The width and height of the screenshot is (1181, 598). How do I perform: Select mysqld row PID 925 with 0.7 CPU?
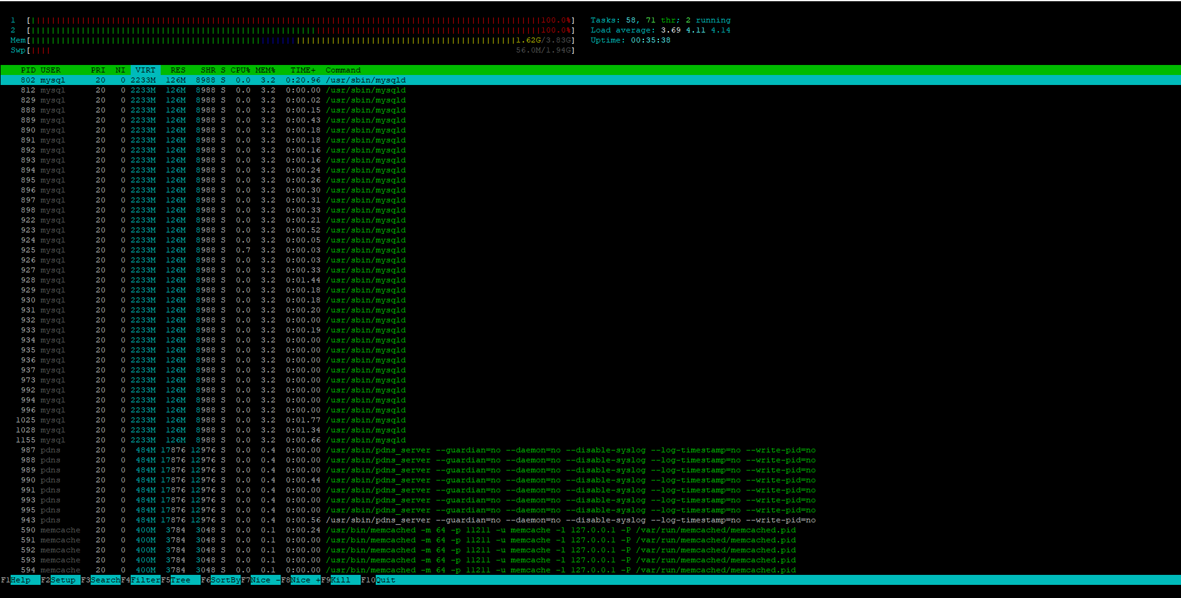[x=590, y=250]
